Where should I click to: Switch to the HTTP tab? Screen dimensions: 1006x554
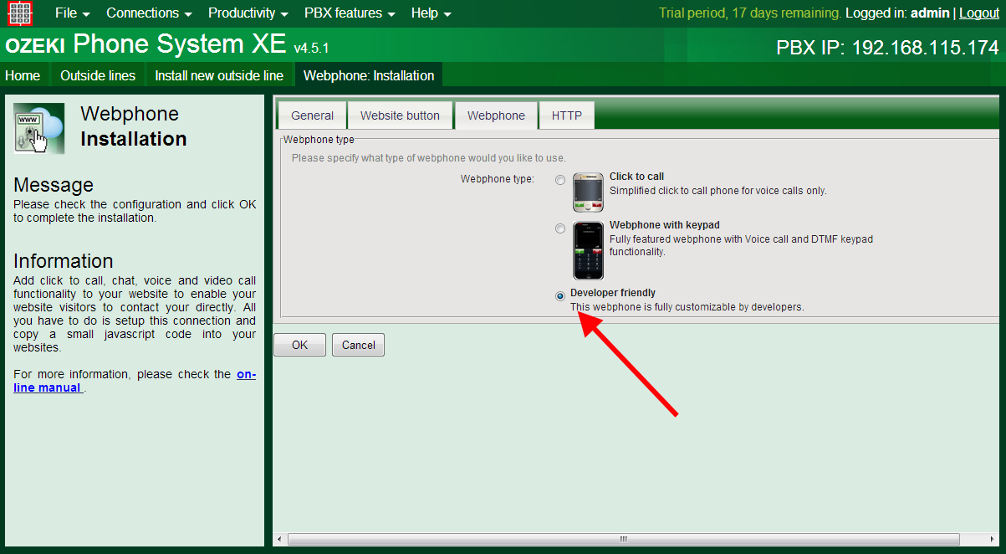(x=566, y=115)
